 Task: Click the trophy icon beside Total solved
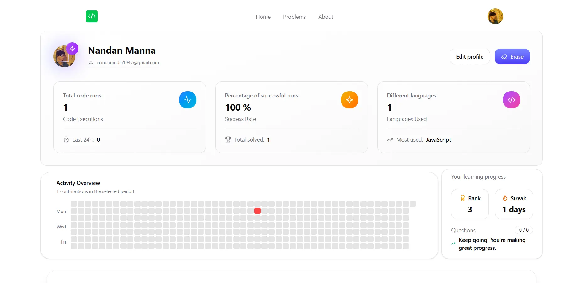click(228, 140)
